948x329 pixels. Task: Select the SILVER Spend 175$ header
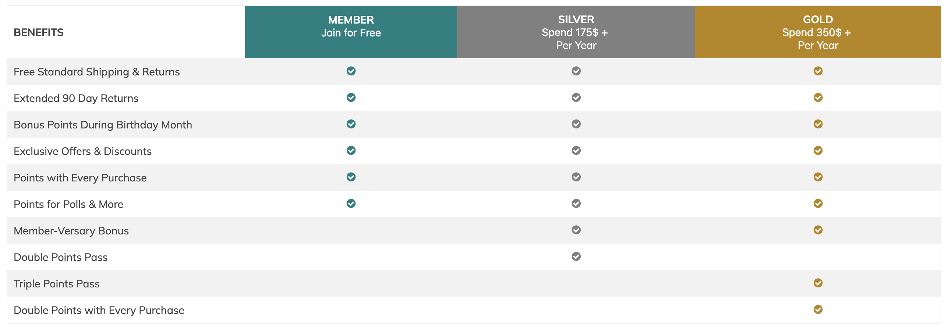[x=576, y=32]
